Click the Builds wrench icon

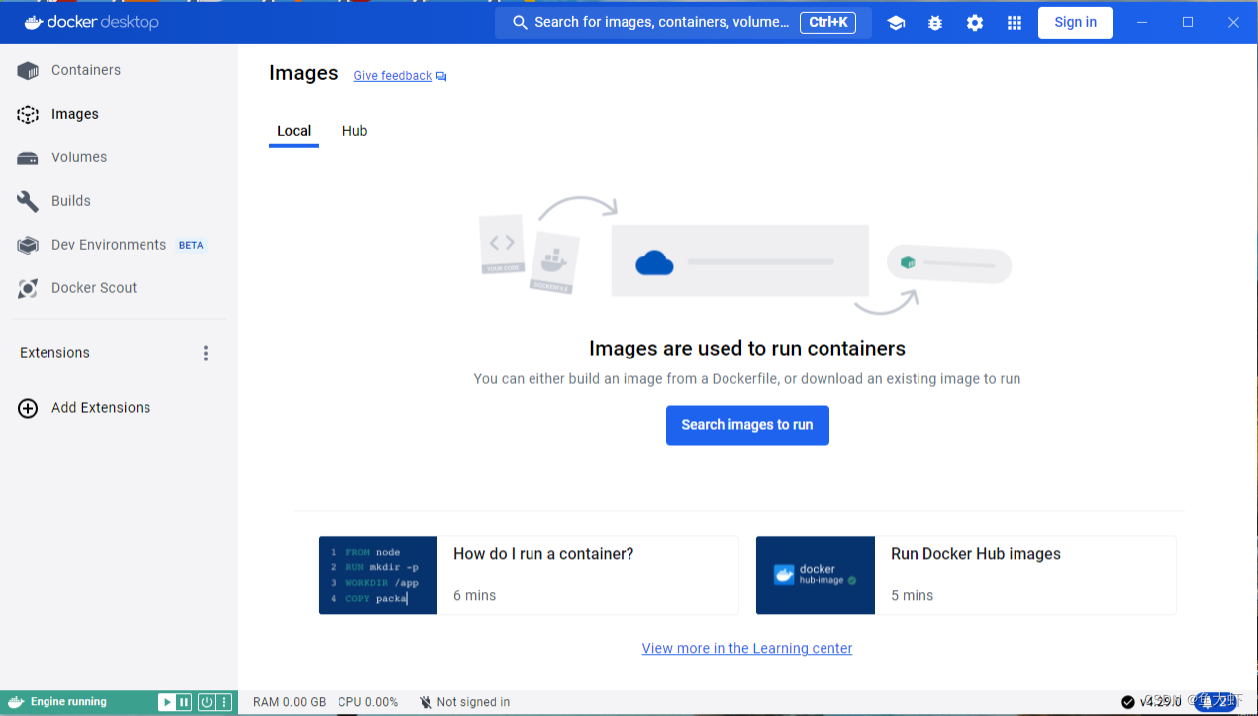28,201
